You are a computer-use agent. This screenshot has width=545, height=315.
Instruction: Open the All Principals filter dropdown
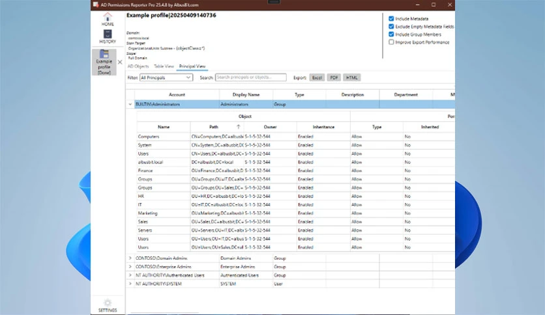tap(166, 77)
